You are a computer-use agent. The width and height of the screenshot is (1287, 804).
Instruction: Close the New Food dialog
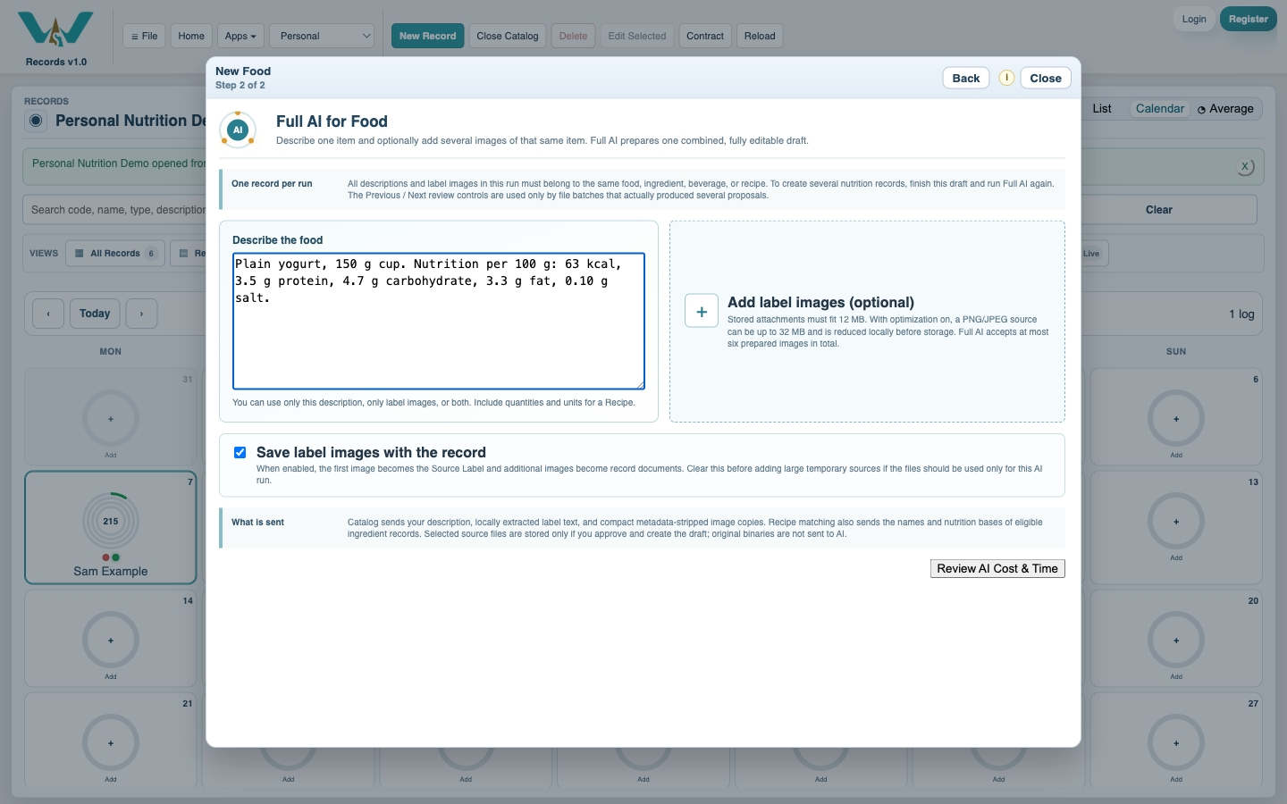click(1046, 78)
